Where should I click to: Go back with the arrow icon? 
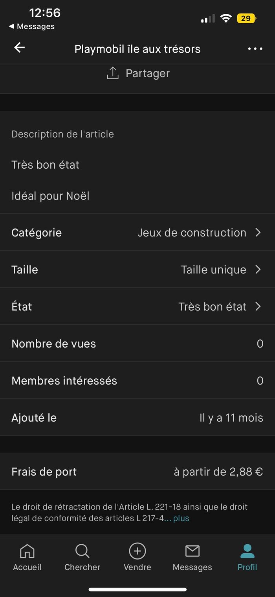(x=19, y=48)
